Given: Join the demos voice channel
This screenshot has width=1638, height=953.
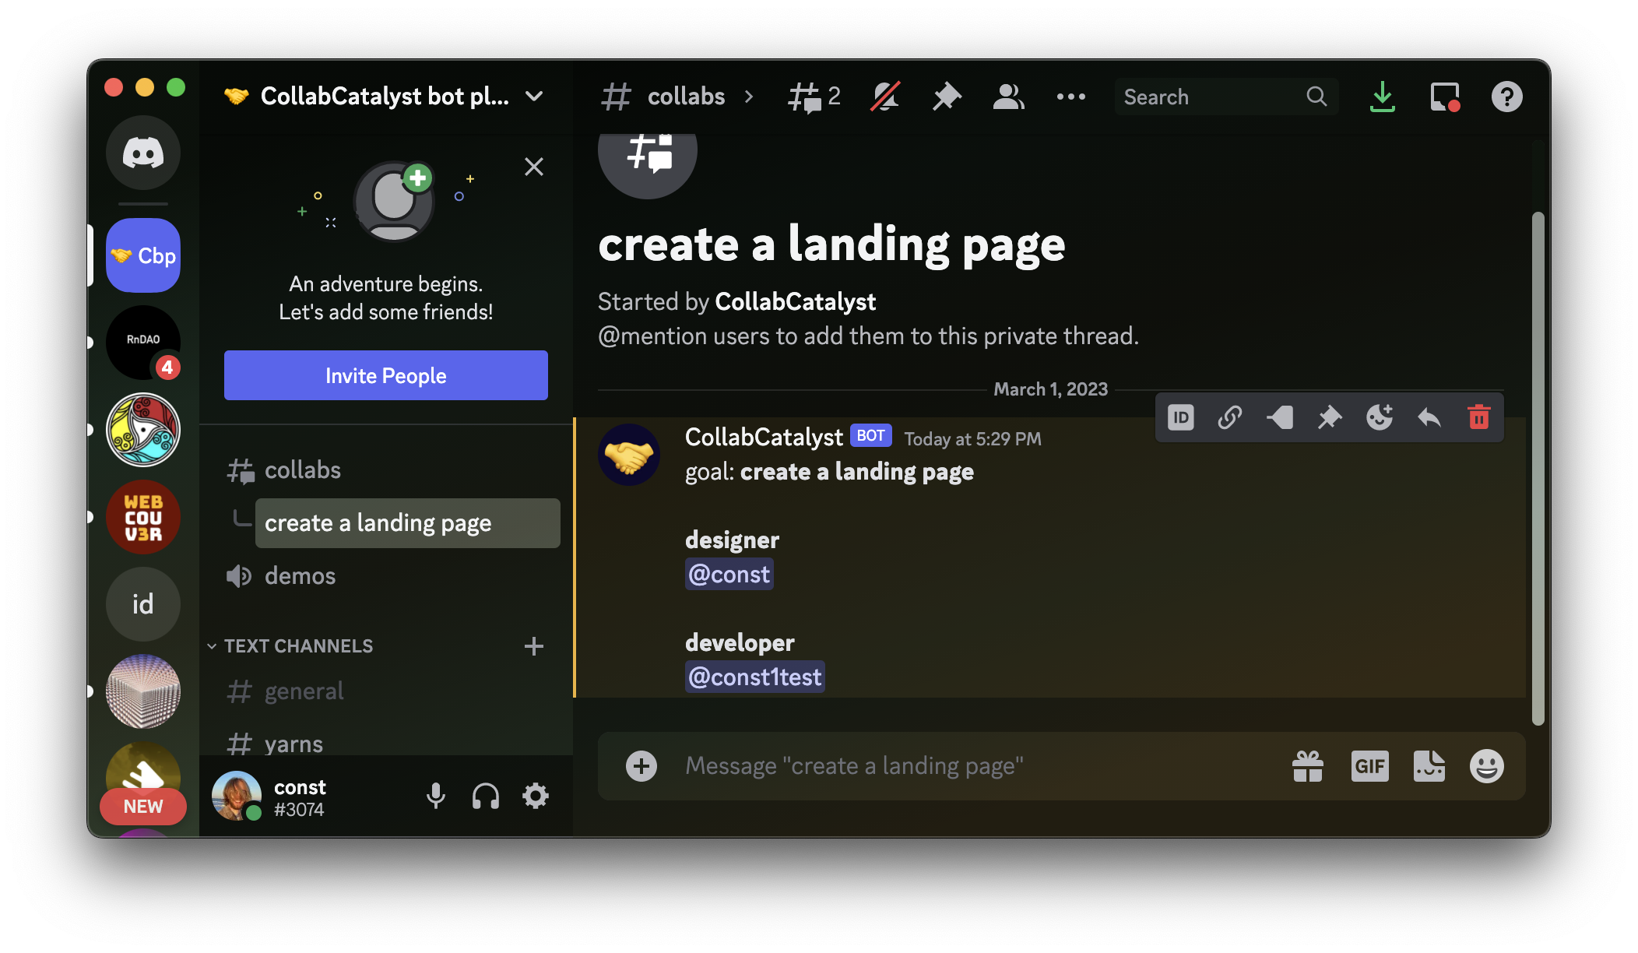Looking at the screenshot, I should [386, 576].
